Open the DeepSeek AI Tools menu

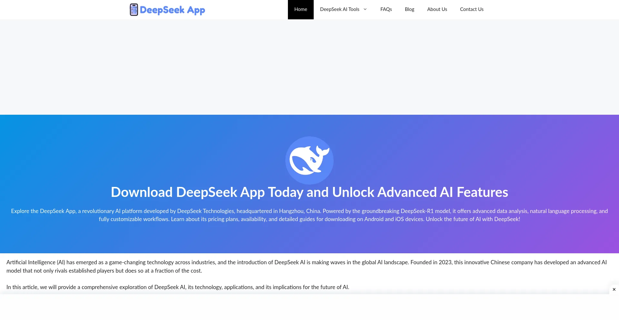click(339, 9)
